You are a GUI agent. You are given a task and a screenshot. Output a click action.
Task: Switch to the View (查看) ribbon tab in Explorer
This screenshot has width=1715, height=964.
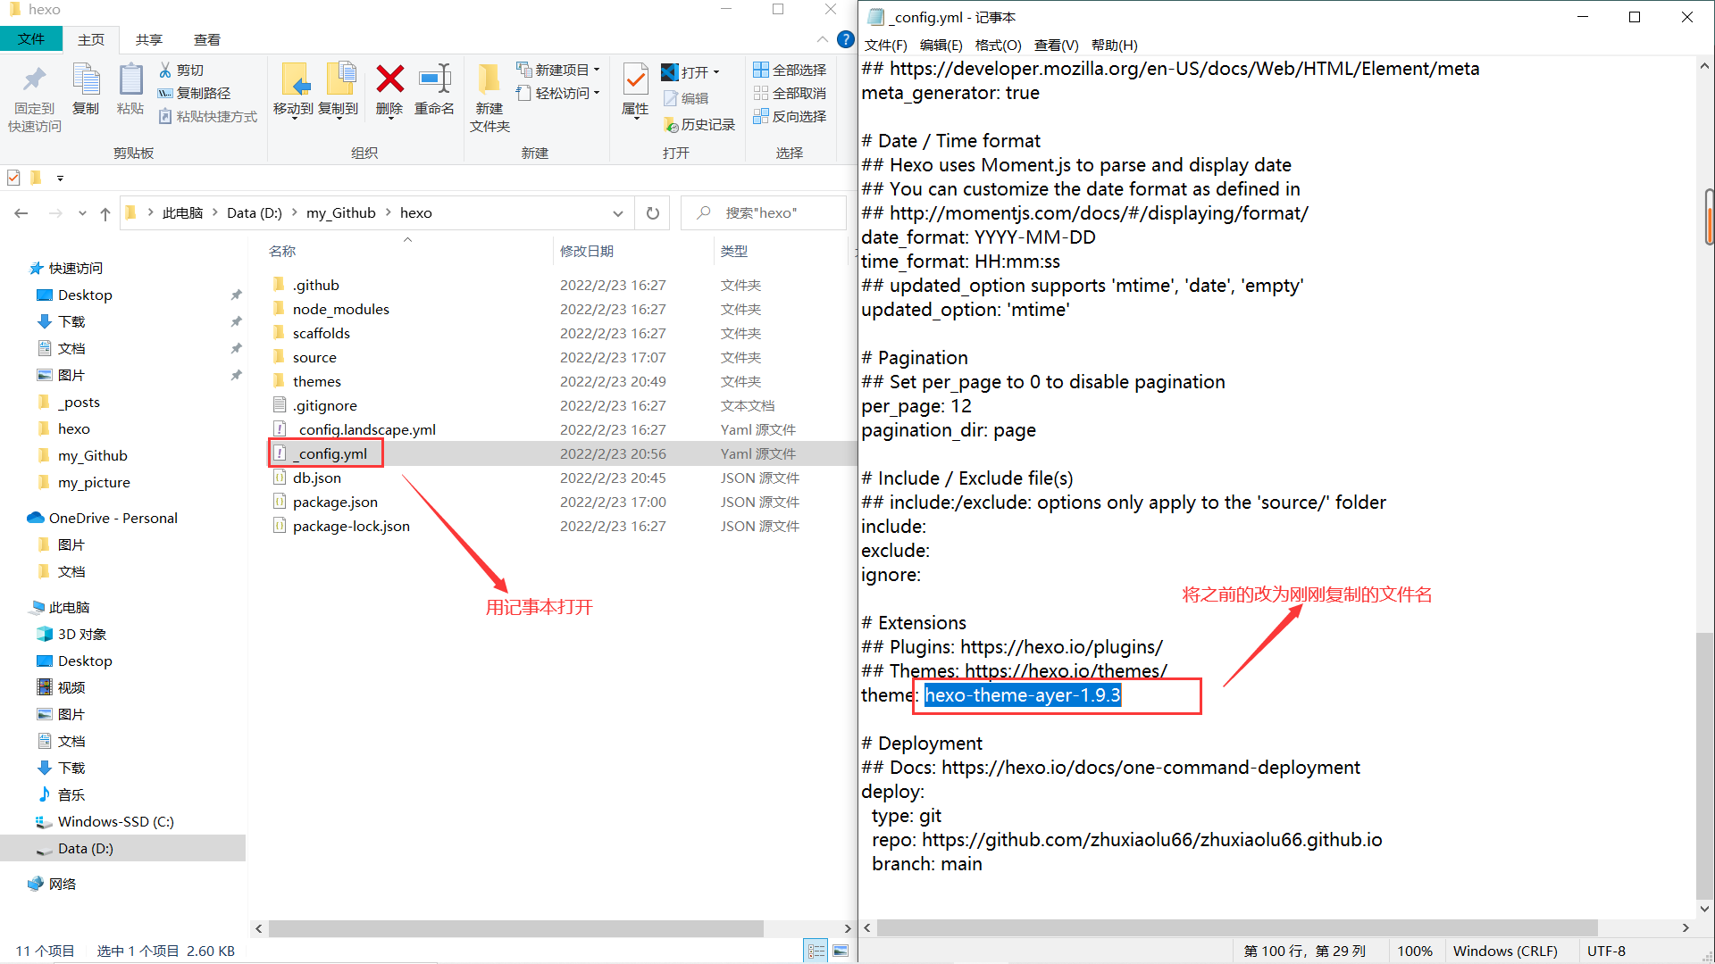click(x=207, y=39)
